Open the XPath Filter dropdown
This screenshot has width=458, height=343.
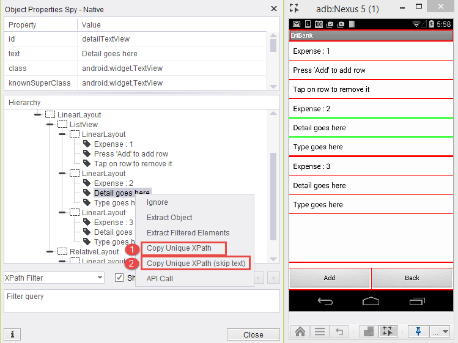(100, 278)
